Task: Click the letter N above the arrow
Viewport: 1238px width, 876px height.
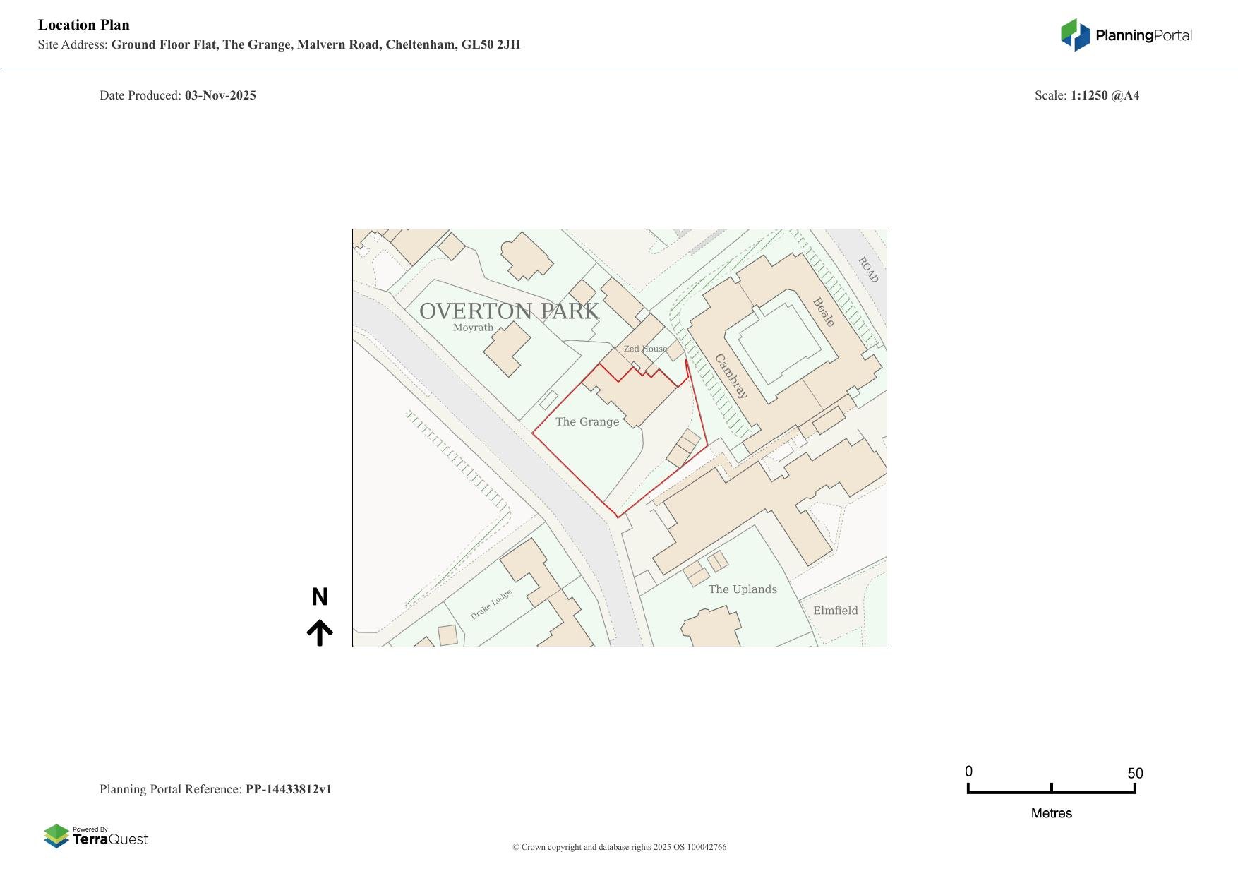Action: click(320, 597)
